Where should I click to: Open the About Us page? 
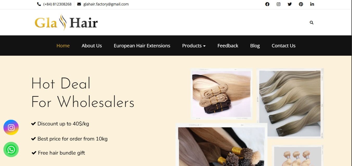click(92, 46)
